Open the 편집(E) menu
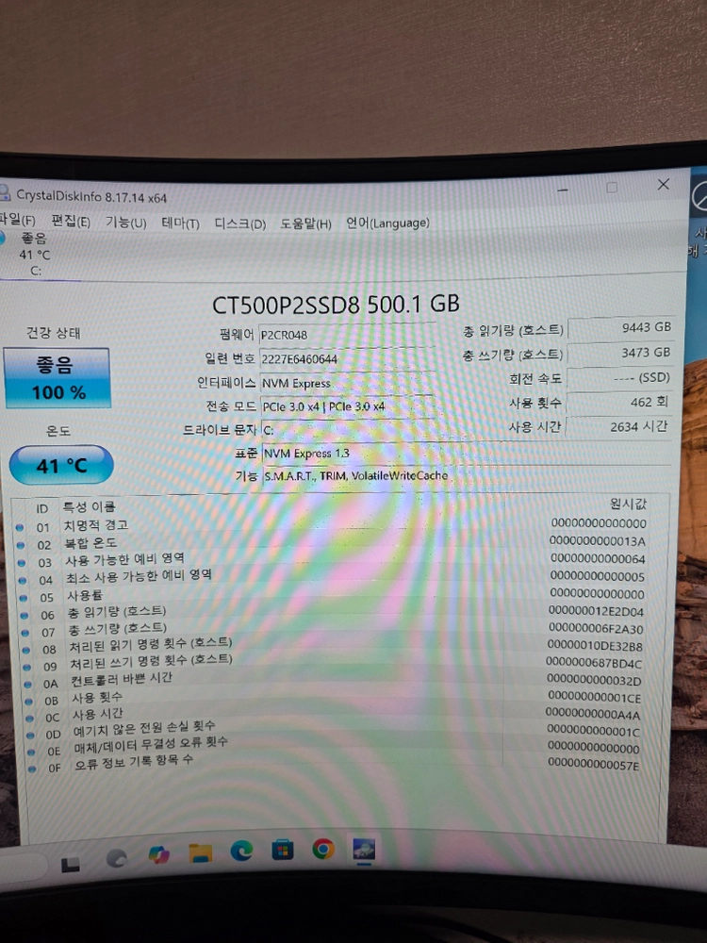Screen dimensions: 707x943 click(71, 222)
